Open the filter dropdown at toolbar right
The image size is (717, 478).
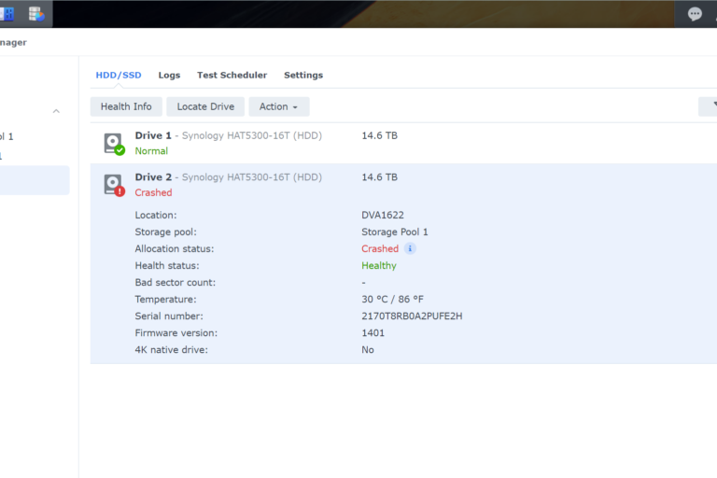point(709,106)
